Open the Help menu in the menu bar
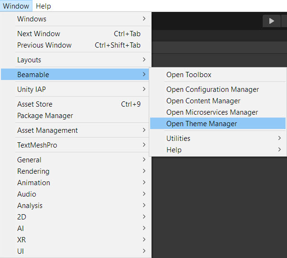Viewport: 287px width, 258px height. (43, 6)
